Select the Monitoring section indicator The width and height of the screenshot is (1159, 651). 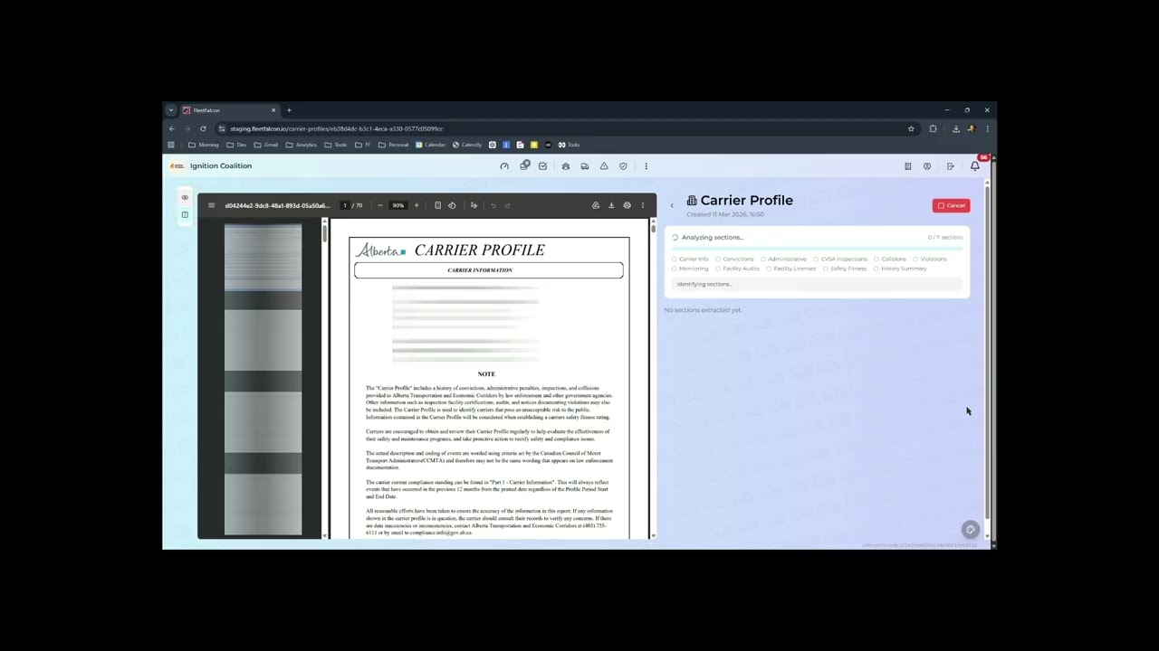click(x=690, y=269)
